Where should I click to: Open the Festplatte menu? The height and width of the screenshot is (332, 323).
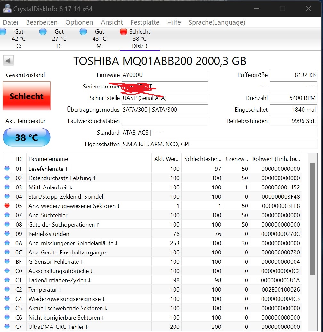145,22
